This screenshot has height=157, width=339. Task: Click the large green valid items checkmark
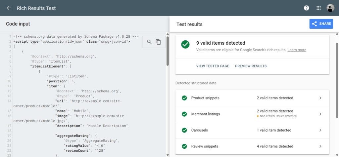(185, 44)
